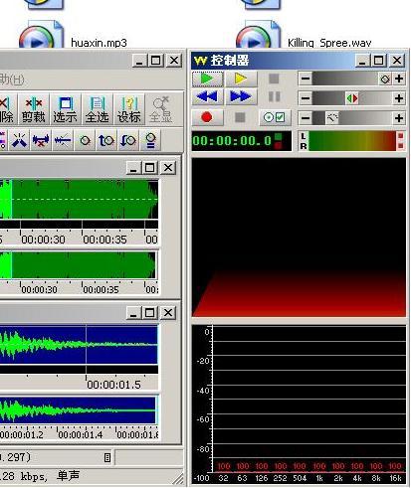This screenshot has height=488, width=411.
Task: Click the 00:00:01.5 marker in blue waveform
Action: pyautogui.click(x=113, y=385)
